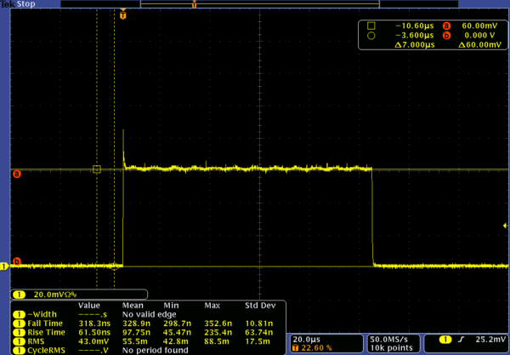Click RMS value 43.0mV
The width and height of the screenshot is (510, 355).
point(93,341)
